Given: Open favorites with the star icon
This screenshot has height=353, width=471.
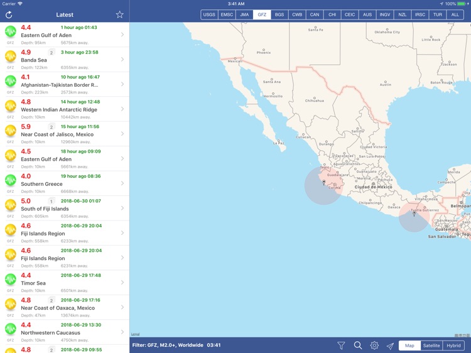Looking at the screenshot, I should pos(119,14).
